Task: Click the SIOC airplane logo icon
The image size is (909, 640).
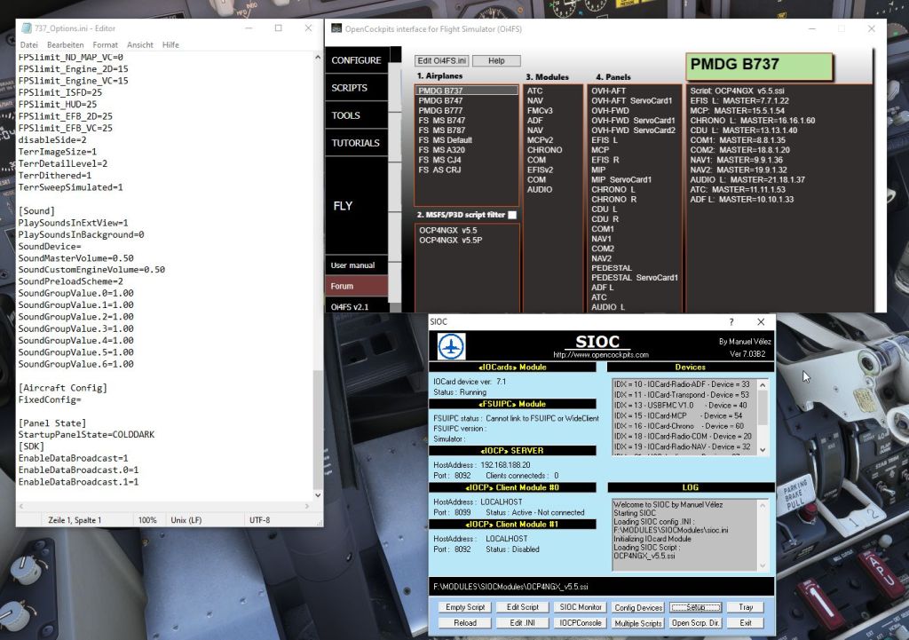Action: pos(451,345)
